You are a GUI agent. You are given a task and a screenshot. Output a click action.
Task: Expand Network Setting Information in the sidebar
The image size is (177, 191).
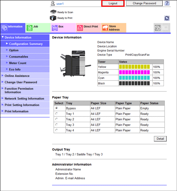pos(25,99)
